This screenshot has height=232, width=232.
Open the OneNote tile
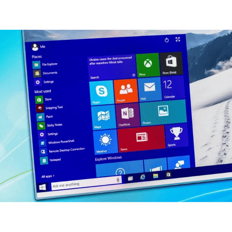tap(128, 115)
